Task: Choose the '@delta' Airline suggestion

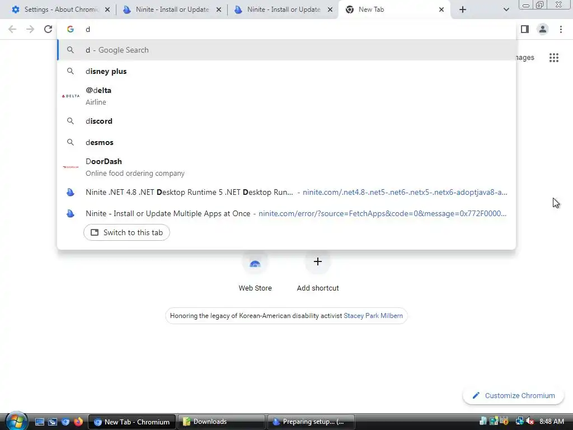Action: tap(286, 96)
